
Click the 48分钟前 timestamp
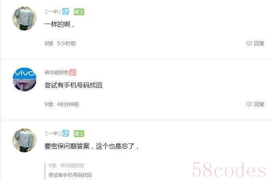[x=68, y=104]
